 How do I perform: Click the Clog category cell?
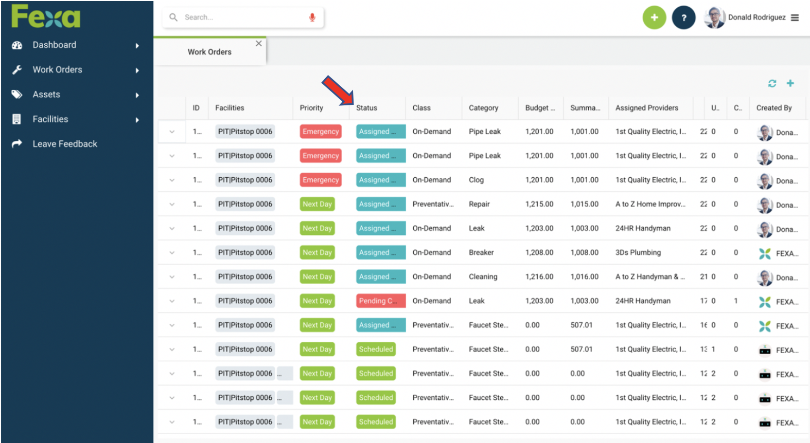(476, 180)
